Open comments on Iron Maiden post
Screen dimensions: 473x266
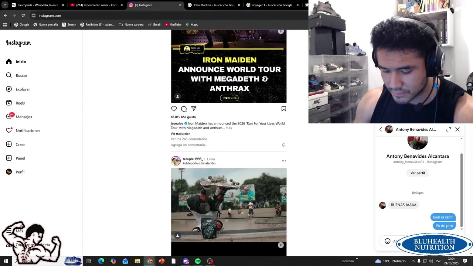[x=184, y=109]
